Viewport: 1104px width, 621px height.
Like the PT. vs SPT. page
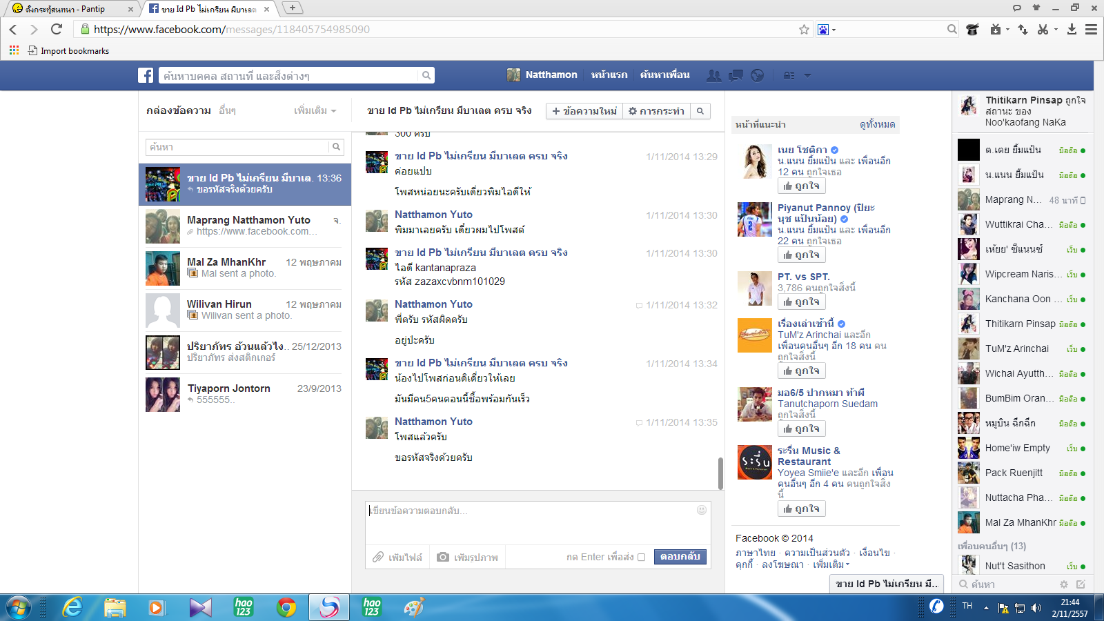click(801, 302)
